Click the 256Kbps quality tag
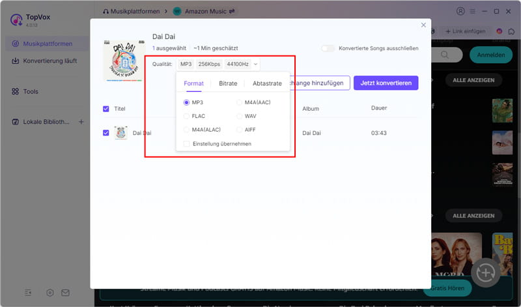 [x=209, y=64]
